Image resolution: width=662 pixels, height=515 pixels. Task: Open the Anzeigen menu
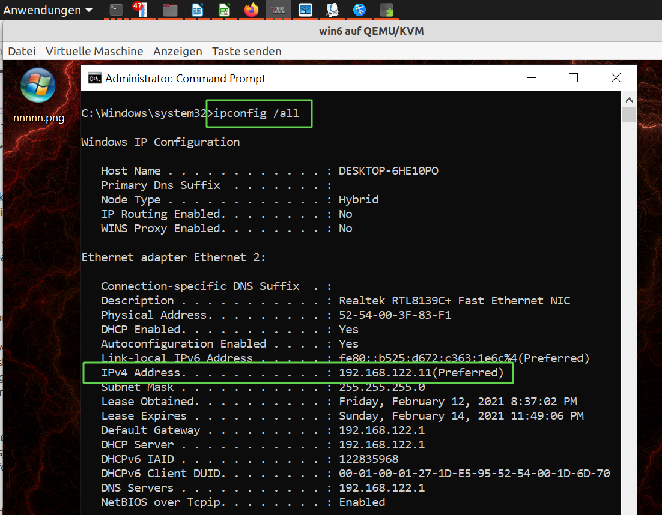tap(177, 52)
